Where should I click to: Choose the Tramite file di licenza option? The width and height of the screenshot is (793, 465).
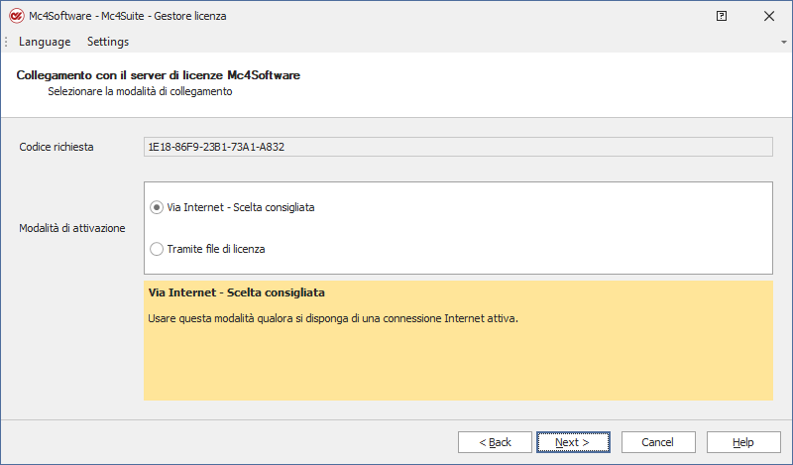click(157, 249)
